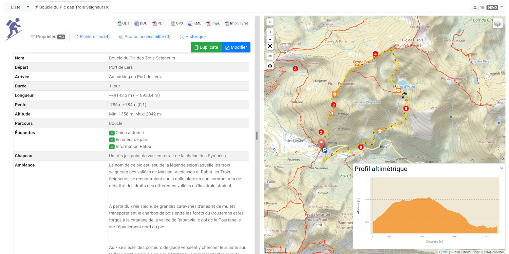This screenshot has height=254, width=509.
Task: Open the map layers switcher
Action: (x=497, y=23)
